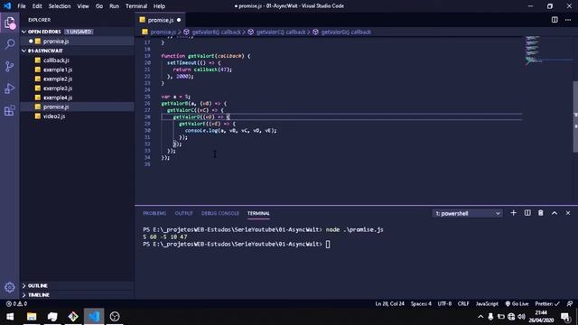Switch to the Output panel tab

click(183, 213)
